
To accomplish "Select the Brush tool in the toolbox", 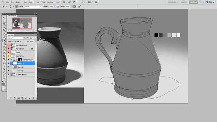I will click(x=4, y=40).
